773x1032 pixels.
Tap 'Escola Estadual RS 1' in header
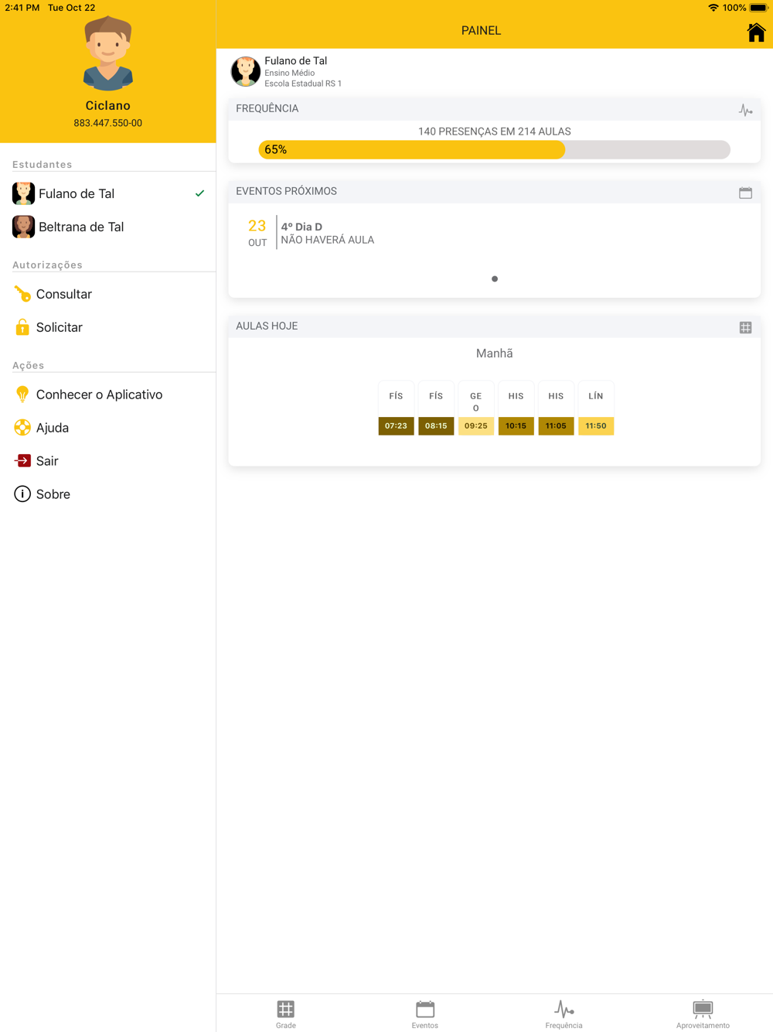(x=303, y=84)
